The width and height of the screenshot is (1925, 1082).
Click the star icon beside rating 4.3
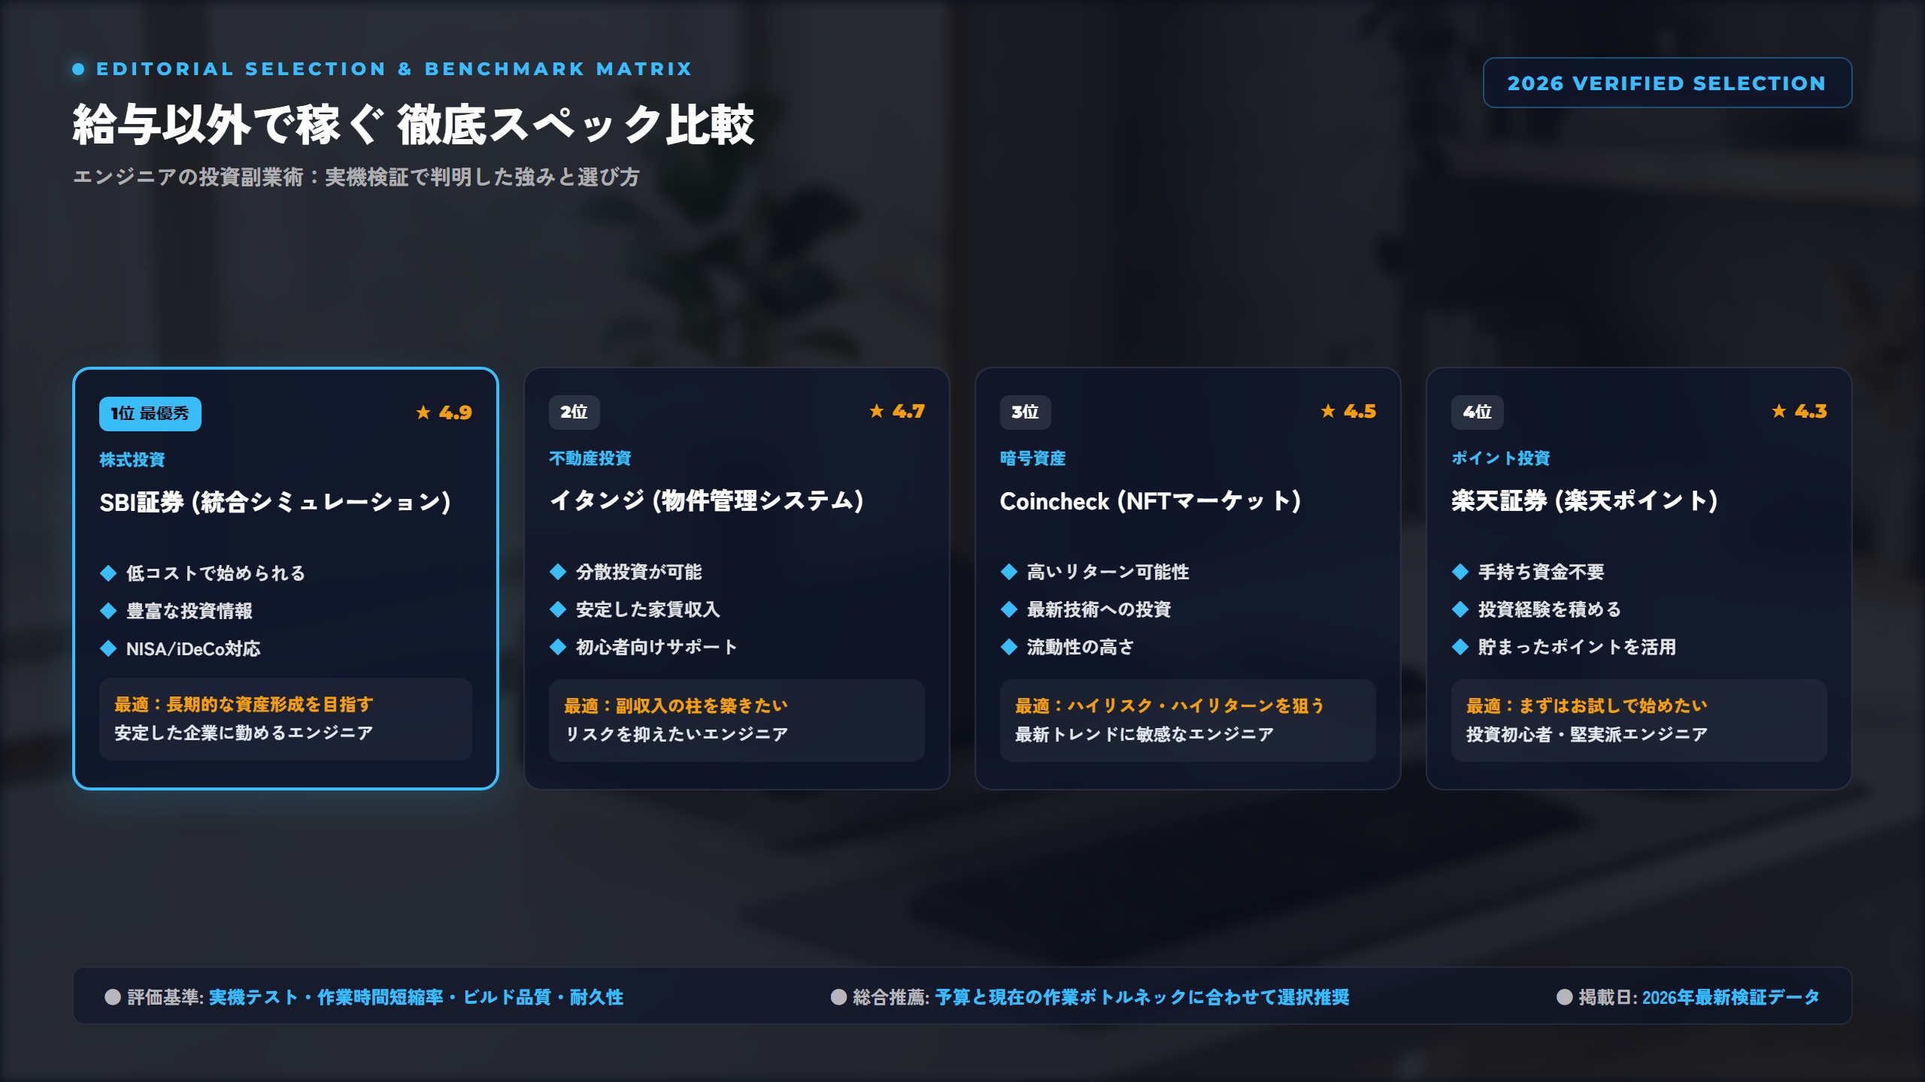click(1779, 411)
